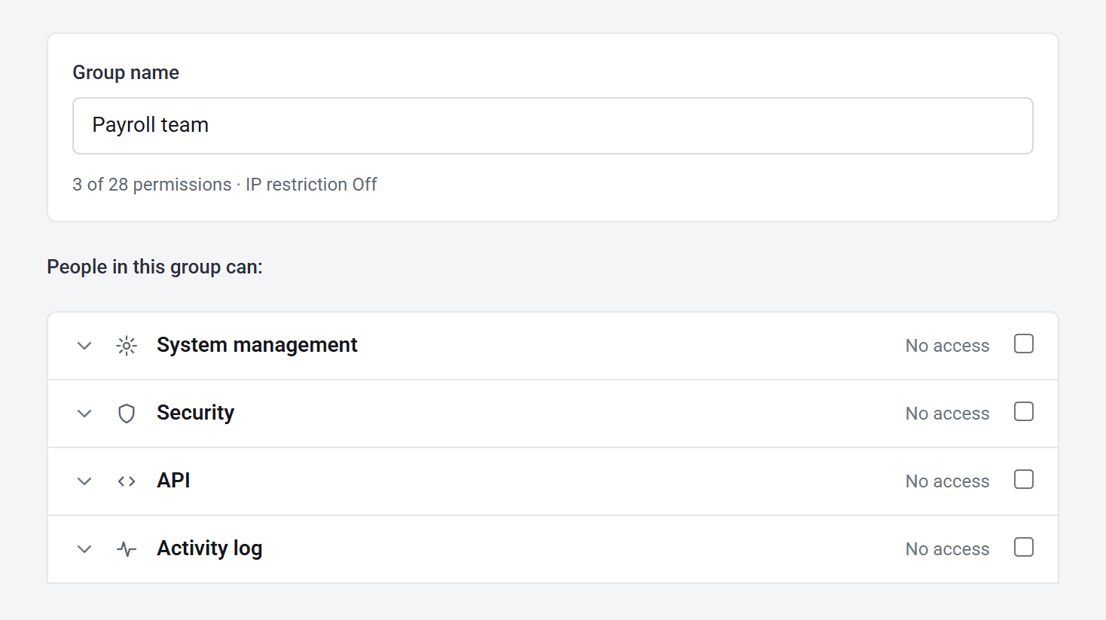This screenshot has width=1106, height=620.
Task: Tick the Security access checkbox
Action: (x=1024, y=411)
